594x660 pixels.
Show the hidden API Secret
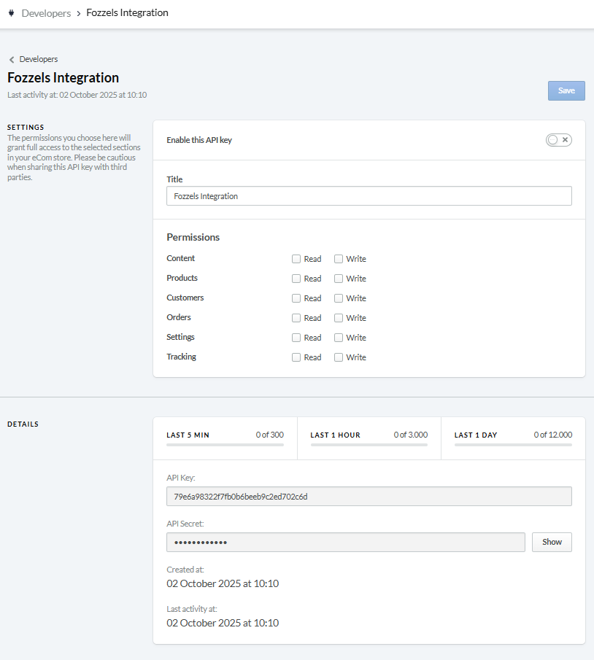pos(552,542)
